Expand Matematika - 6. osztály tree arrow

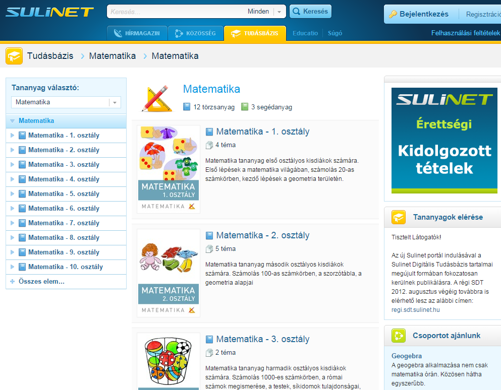[x=13, y=209]
